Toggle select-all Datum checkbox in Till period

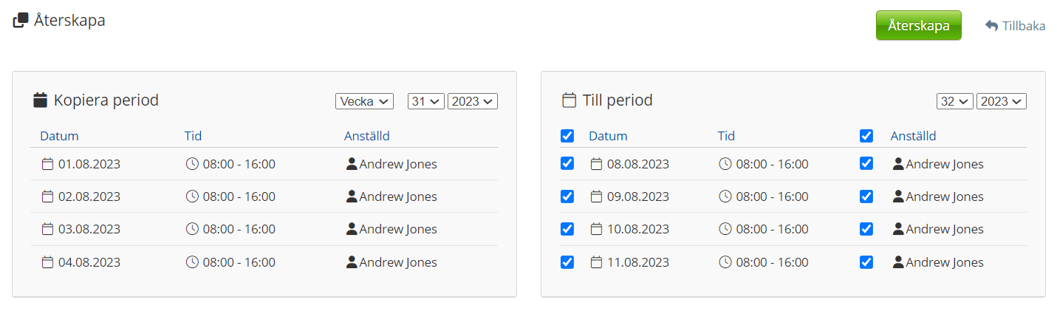pyautogui.click(x=567, y=136)
